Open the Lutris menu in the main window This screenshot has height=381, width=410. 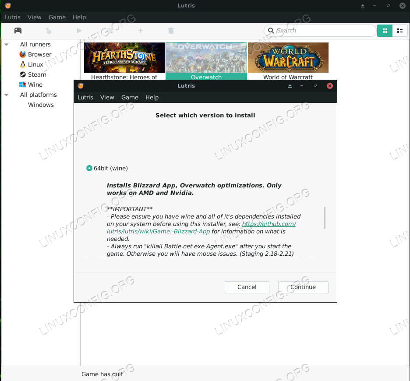13,17
